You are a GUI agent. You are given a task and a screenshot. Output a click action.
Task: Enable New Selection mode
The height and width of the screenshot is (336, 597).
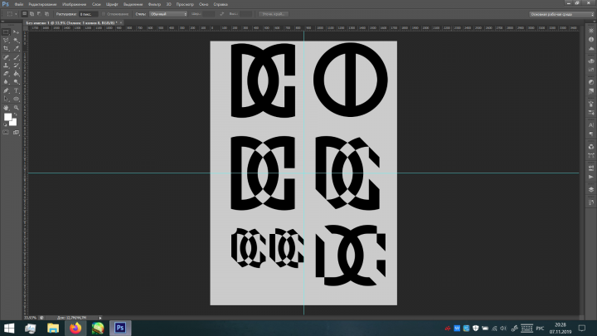(x=24, y=14)
